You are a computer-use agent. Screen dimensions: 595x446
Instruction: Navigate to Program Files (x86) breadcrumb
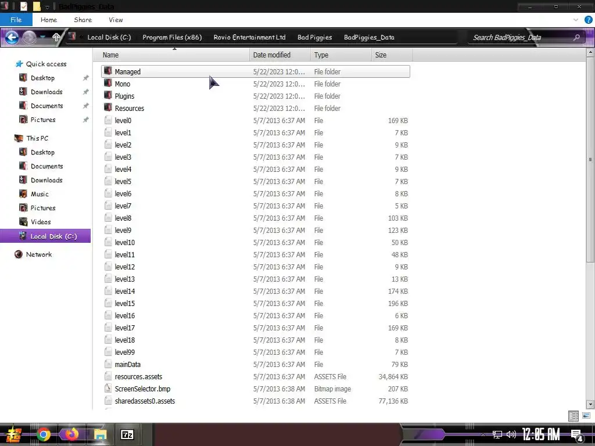pos(172,37)
